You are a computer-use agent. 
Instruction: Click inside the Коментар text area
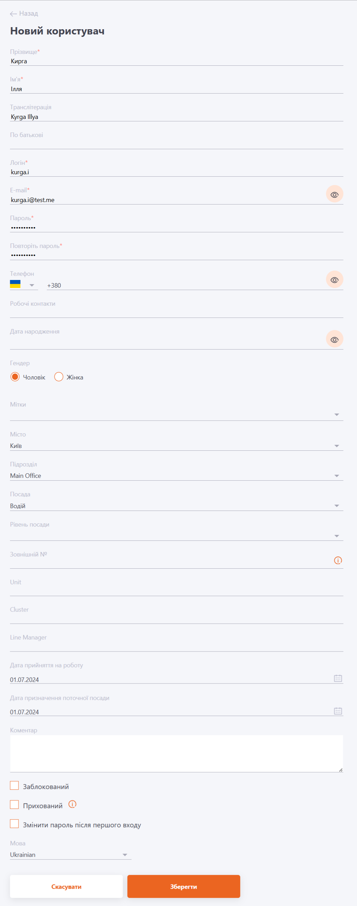[176, 754]
